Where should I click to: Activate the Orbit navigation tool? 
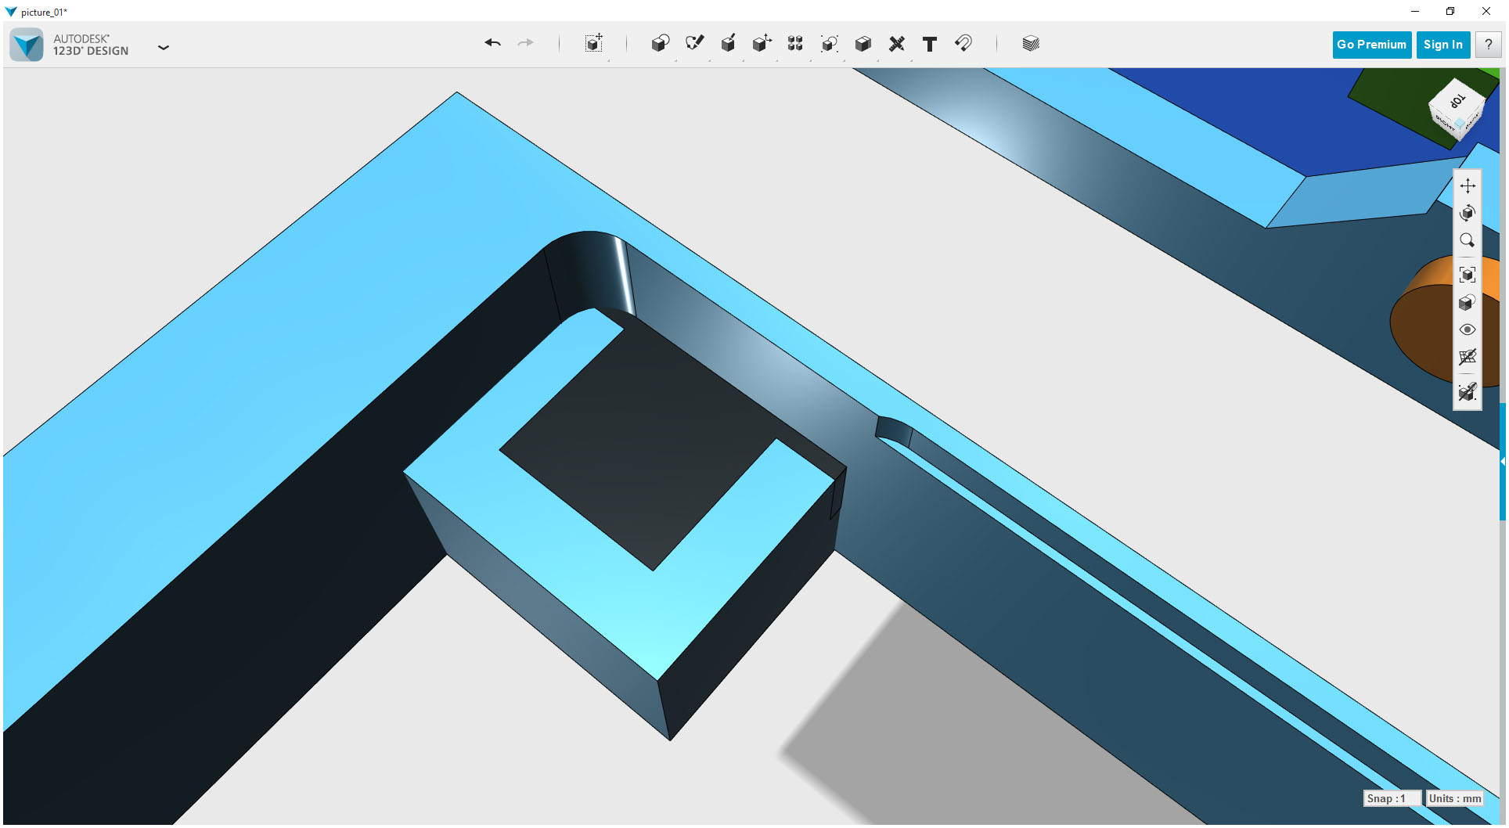pos(1468,212)
